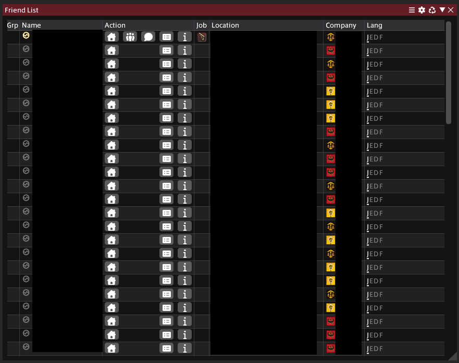Viewport: 459px width, 363px height.
Task: Open the list card icon in the first row
Action: point(167,37)
